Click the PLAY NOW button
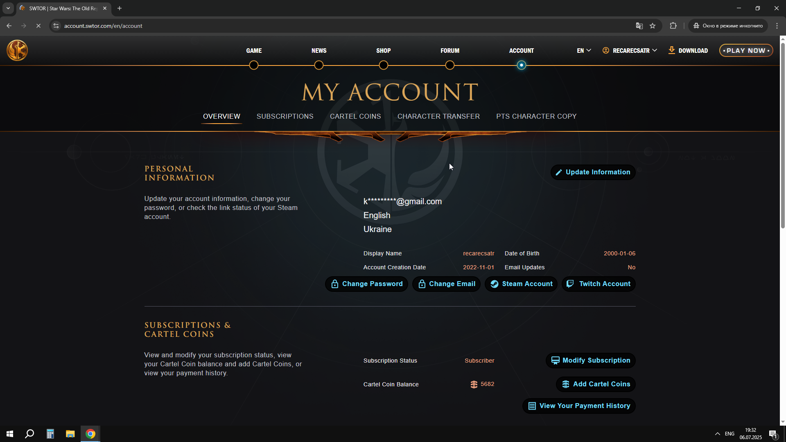Image resolution: width=786 pixels, height=442 pixels. [x=746, y=50]
